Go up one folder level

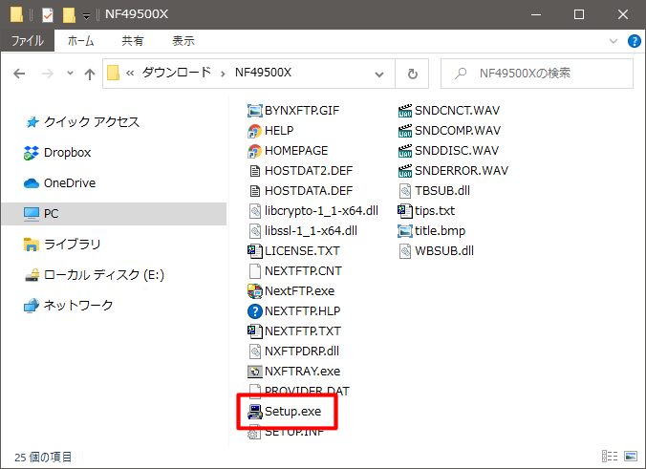90,74
